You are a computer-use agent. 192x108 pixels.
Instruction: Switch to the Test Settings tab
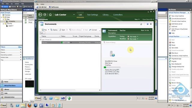[92, 15]
